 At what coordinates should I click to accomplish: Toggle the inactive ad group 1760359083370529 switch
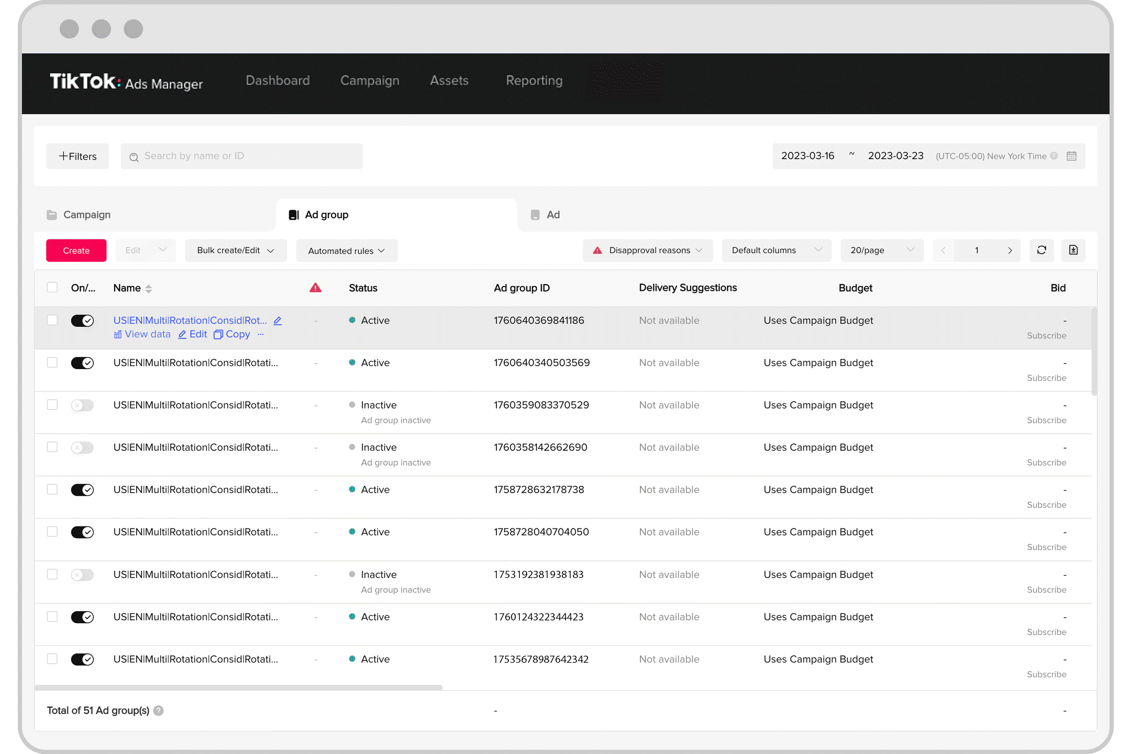pos(82,405)
